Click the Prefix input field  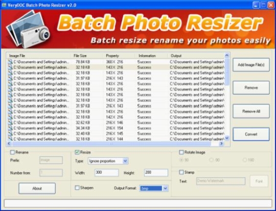[x=51, y=160]
